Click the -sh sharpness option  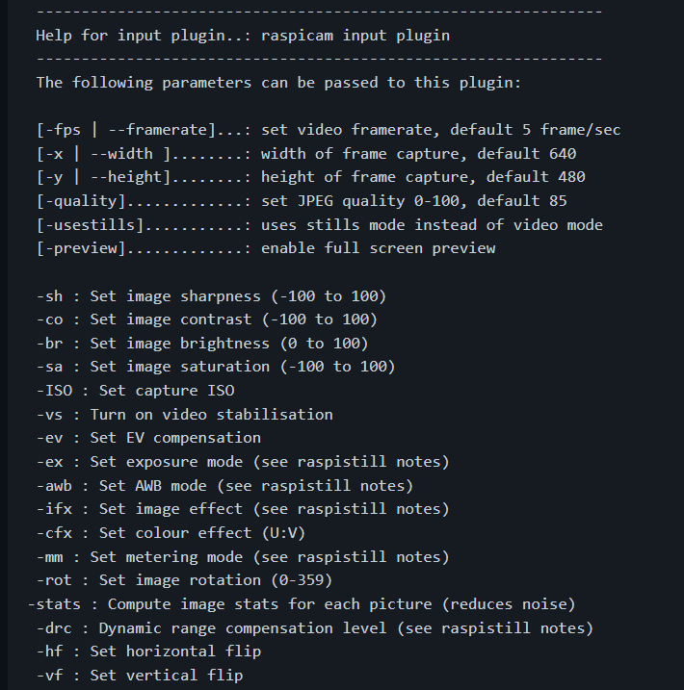(x=211, y=296)
